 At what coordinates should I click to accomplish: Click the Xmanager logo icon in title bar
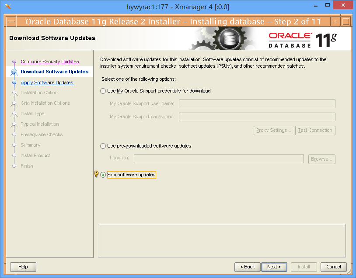[x=8, y=7]
